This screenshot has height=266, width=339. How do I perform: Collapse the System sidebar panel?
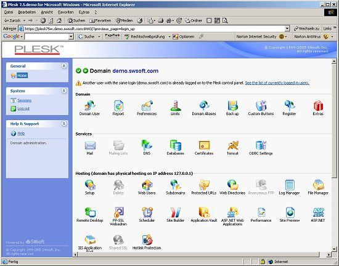tap(64, 91)
